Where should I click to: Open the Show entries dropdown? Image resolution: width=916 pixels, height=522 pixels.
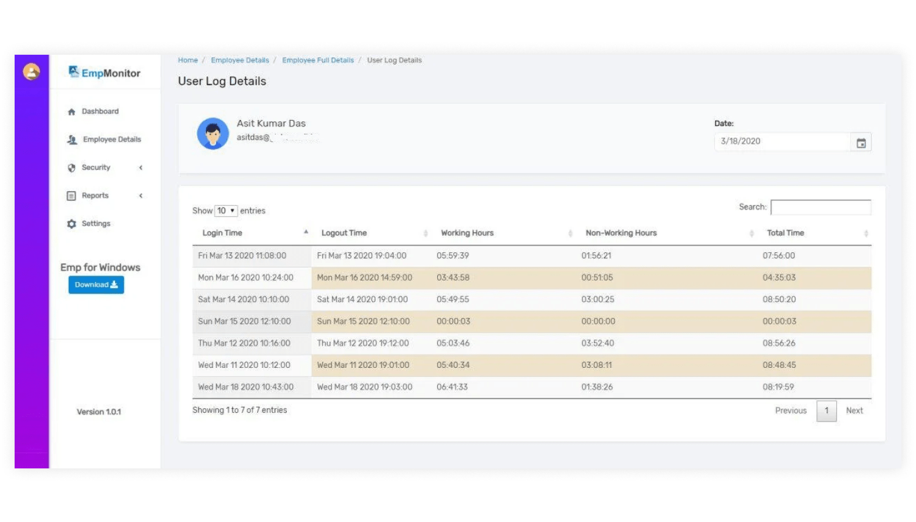[x=225, y=210]
